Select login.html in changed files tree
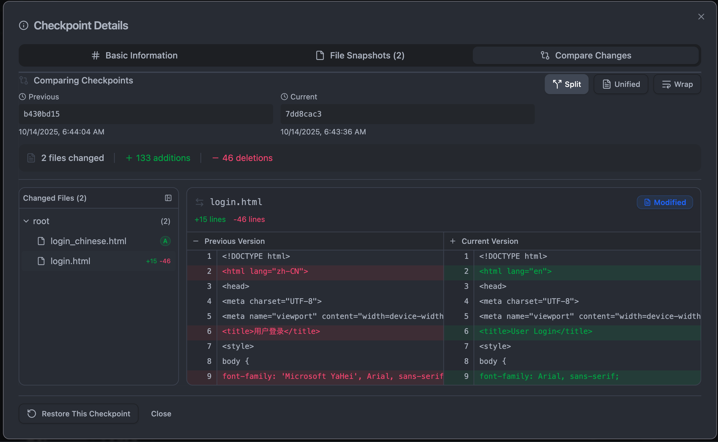 pyautogui.click(x=70, y=261)
